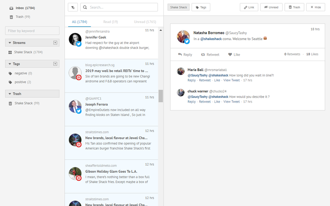Open the Gibson Holiday Glam Goes To L.A. item
Screen dimensions: 330x206
(x=111, y=177)
